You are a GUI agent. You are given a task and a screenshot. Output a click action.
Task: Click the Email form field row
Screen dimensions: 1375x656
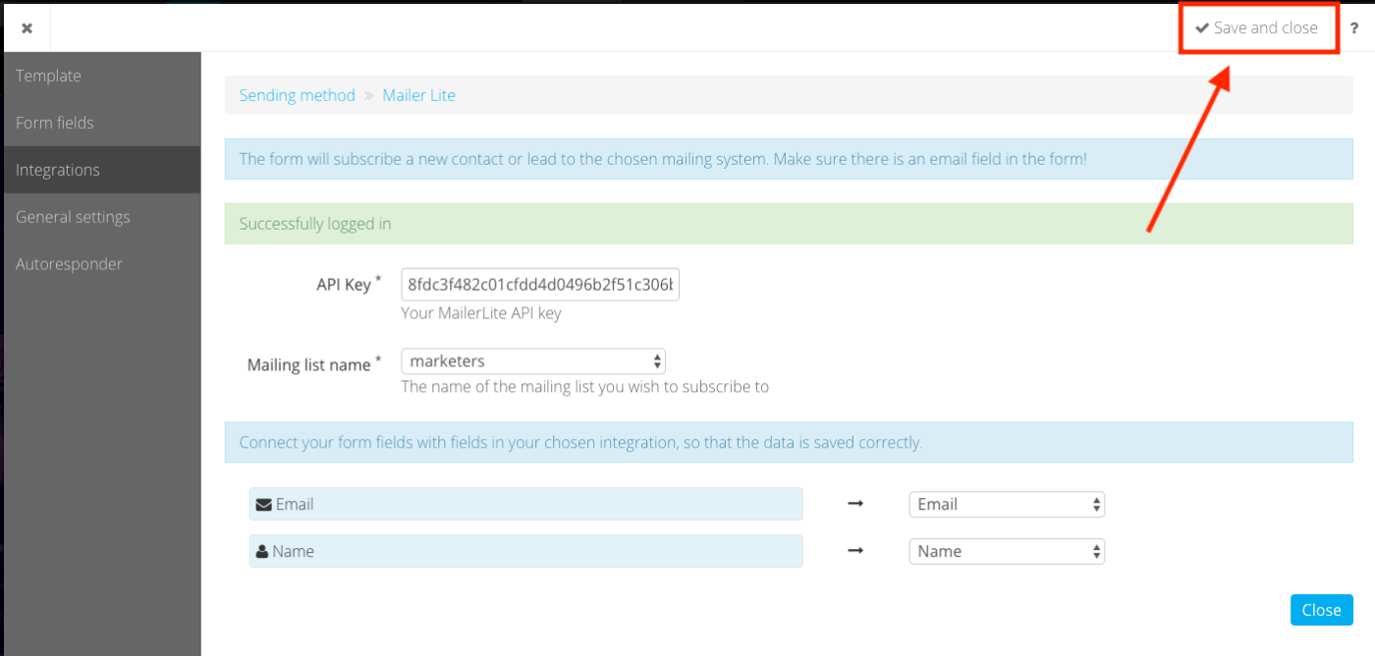tap(525, 504)
